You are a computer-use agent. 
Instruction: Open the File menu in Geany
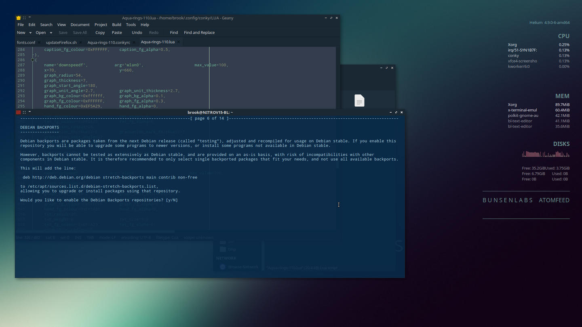point(21,25)
